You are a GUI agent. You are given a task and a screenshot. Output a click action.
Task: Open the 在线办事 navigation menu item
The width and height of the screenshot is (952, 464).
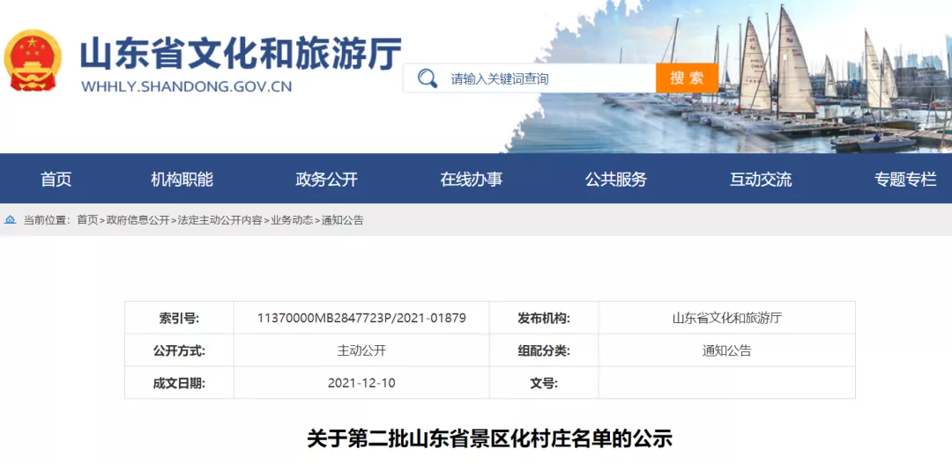[471, 179]
